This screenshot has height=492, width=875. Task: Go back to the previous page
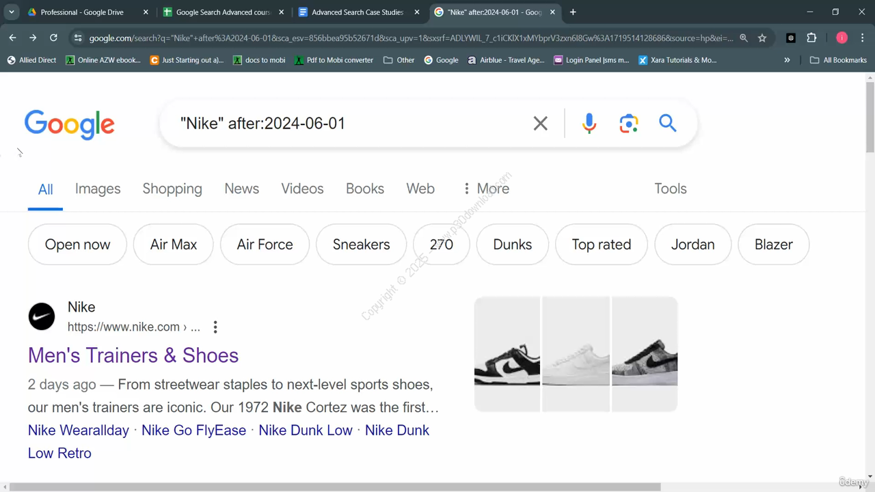click(12, 38)
